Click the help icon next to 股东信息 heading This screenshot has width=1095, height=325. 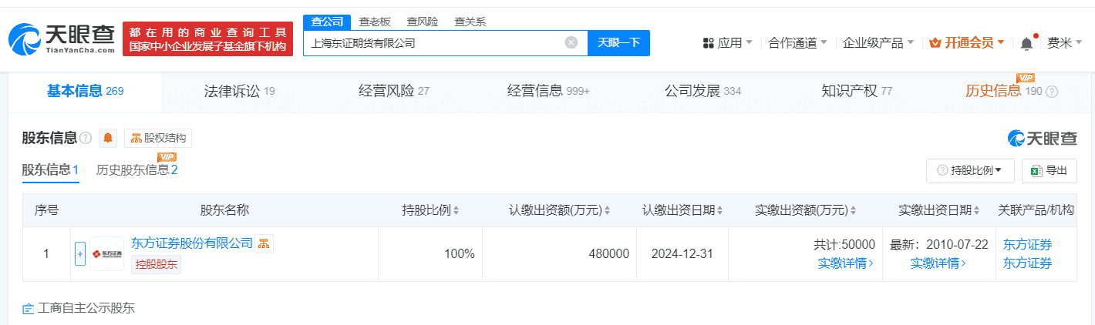tap(86, 138)
